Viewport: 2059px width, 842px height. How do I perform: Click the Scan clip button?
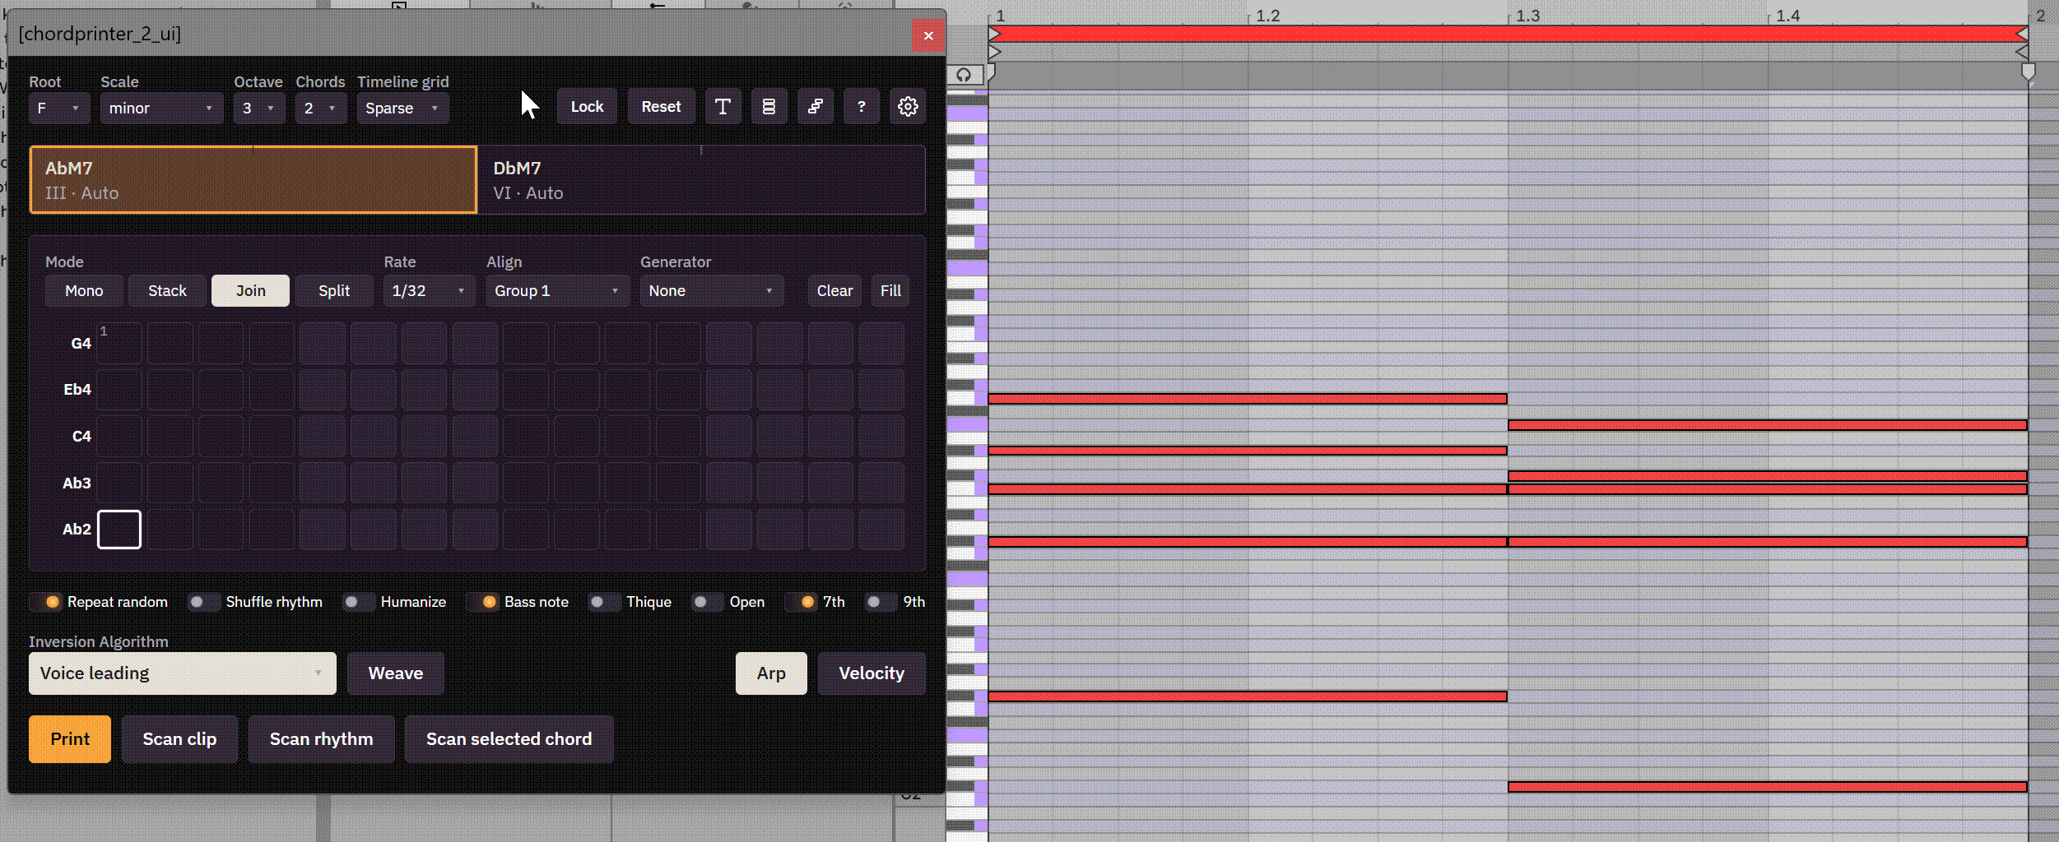179,739
